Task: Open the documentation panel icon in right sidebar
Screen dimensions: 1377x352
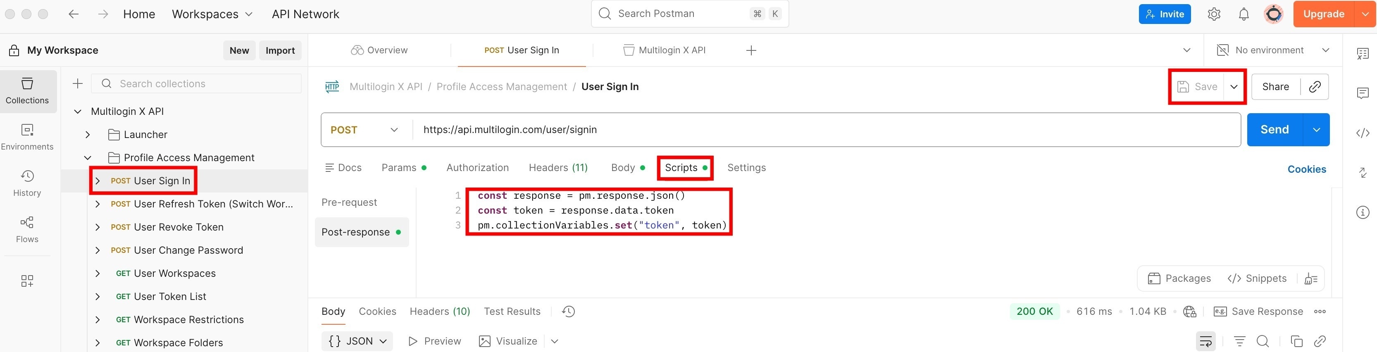Action: (x=1363, y=53)
